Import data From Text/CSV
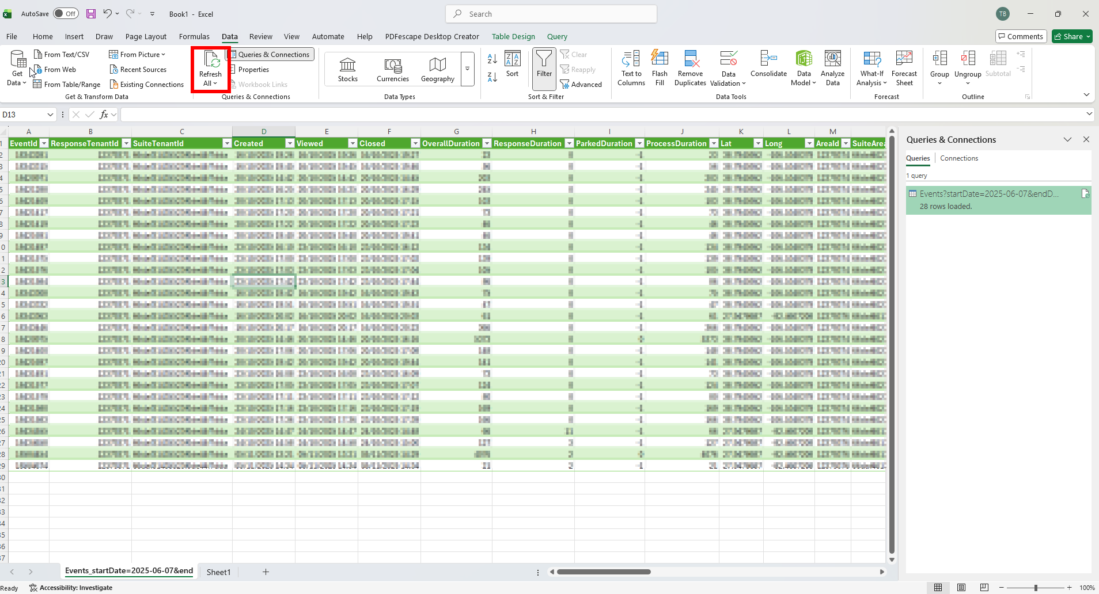The image size is (1099, 594). click(x=62, y=55)
